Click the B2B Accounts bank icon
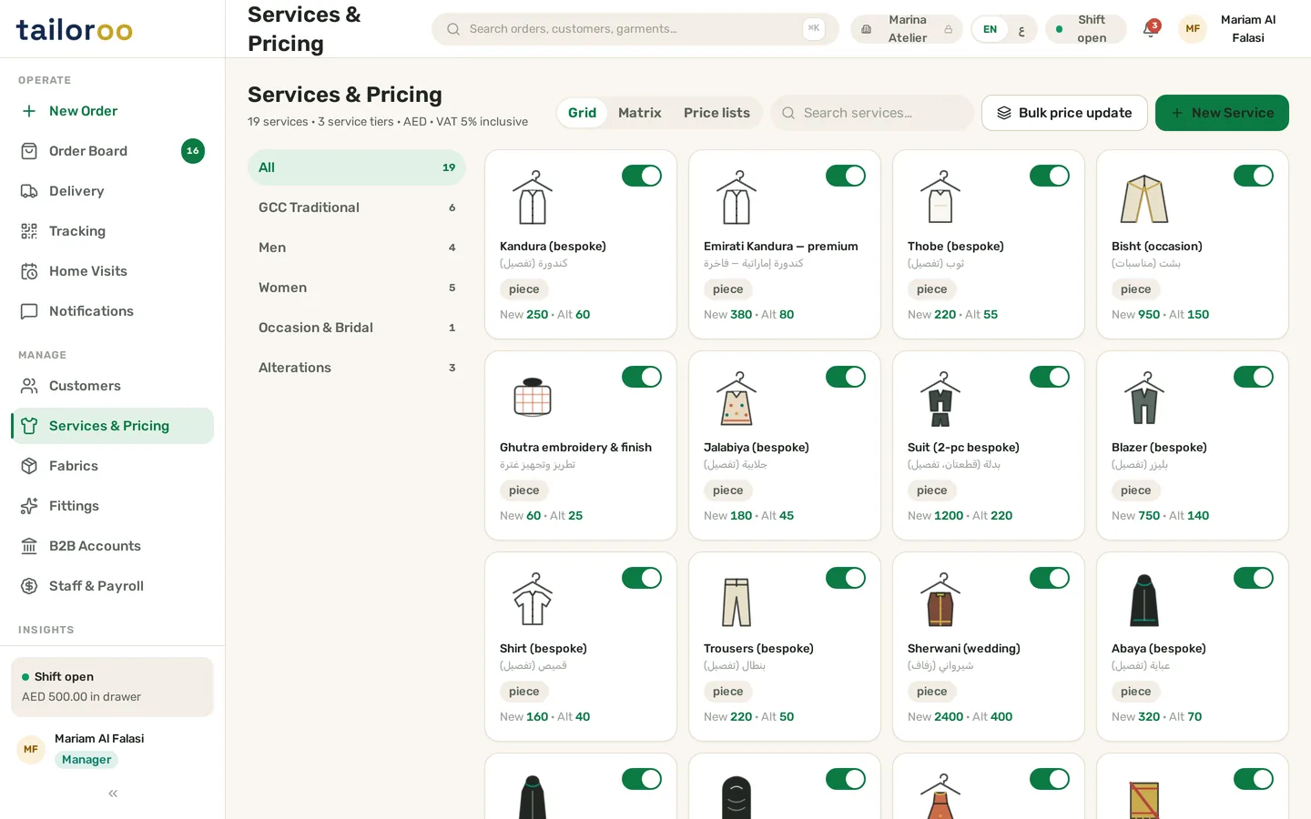Image resolution: width=1311 pixels, height=819 pixels. point(29,546)
